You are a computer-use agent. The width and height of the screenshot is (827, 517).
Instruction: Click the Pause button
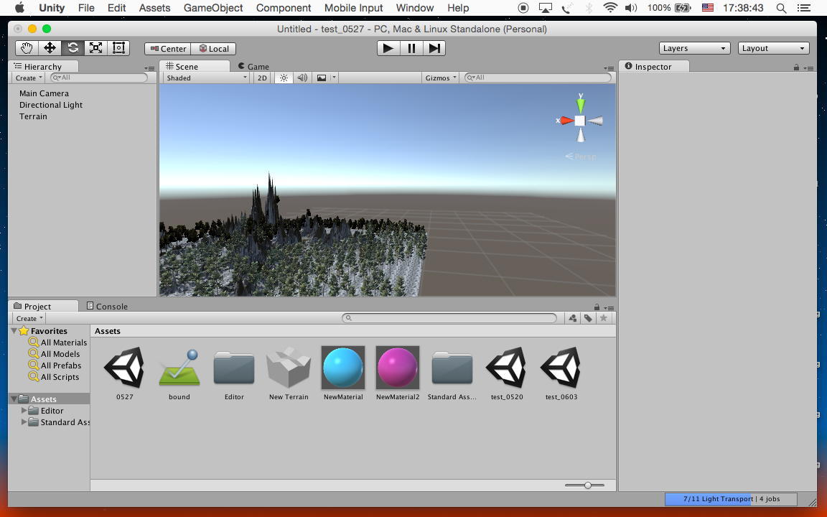click(411, 48)
